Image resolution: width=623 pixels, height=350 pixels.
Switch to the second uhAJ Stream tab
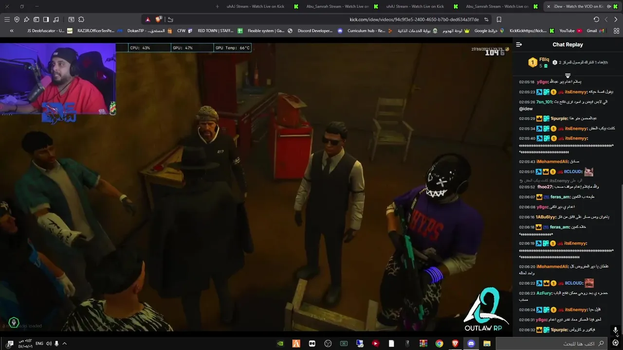pyautogui.click(x=421, y=6)
